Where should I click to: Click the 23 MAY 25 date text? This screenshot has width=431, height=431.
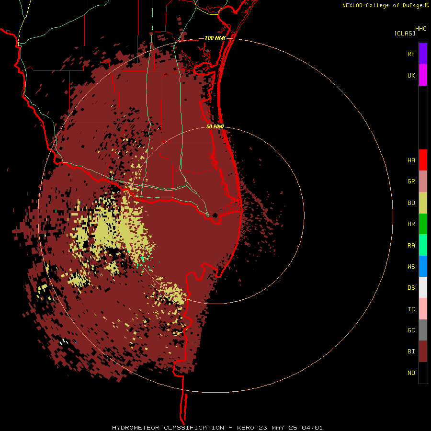[x=278, y=428]
